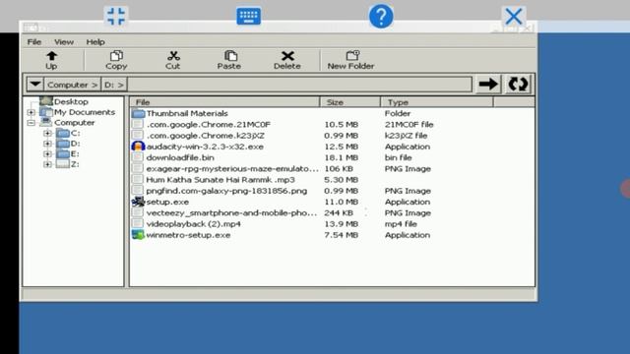Click the Go arrow next to address bar
Image resolution: width=630 pixels, height=354 pixels.
(x=488, y=84)
